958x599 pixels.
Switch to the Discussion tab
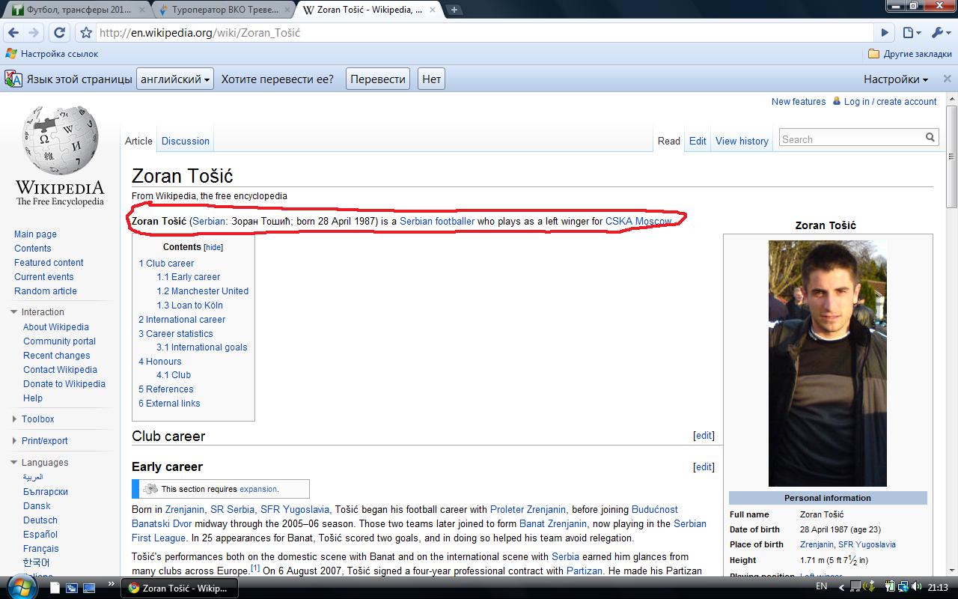tap(185, 141)
